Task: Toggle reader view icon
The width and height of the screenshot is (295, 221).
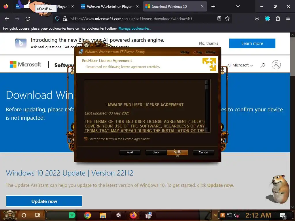Action: tap(219, 18)
